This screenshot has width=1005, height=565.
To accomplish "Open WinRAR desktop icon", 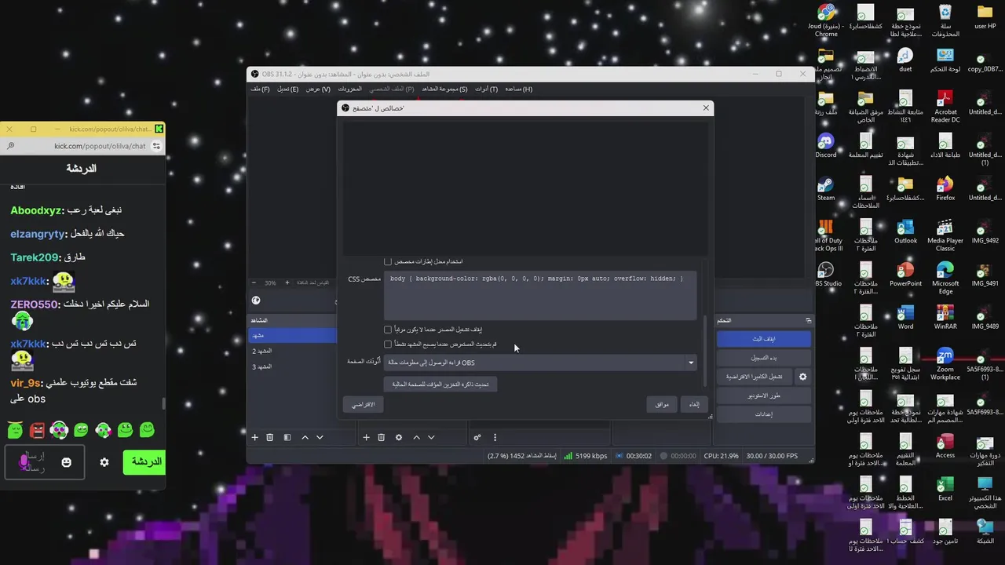I will pyautogui.click(x=945, y=317).
